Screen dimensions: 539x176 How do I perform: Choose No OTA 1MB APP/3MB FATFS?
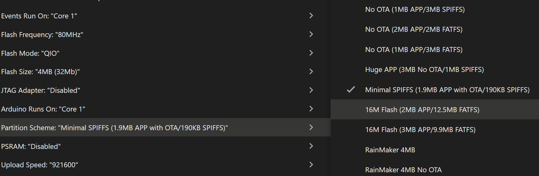(x=414, y=50)
